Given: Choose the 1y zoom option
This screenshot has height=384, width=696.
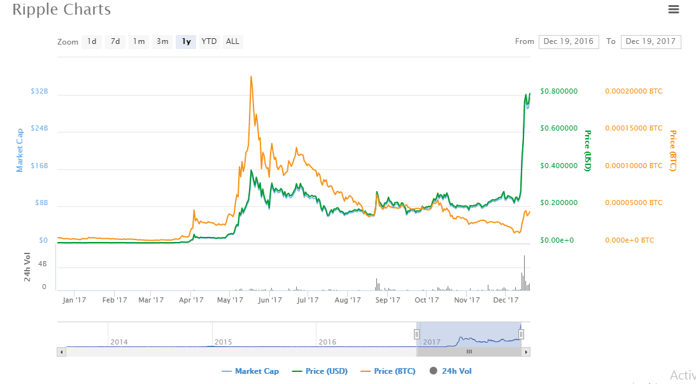Looking at the screenshot, I should (x=186, y=41).
